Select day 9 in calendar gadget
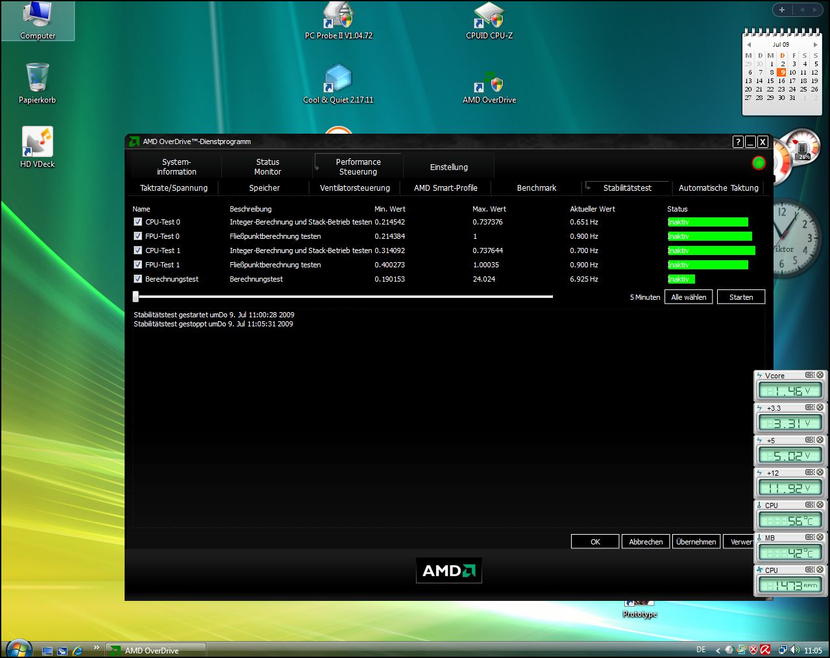Screen dimensions: 830x658 coord(782,72)
